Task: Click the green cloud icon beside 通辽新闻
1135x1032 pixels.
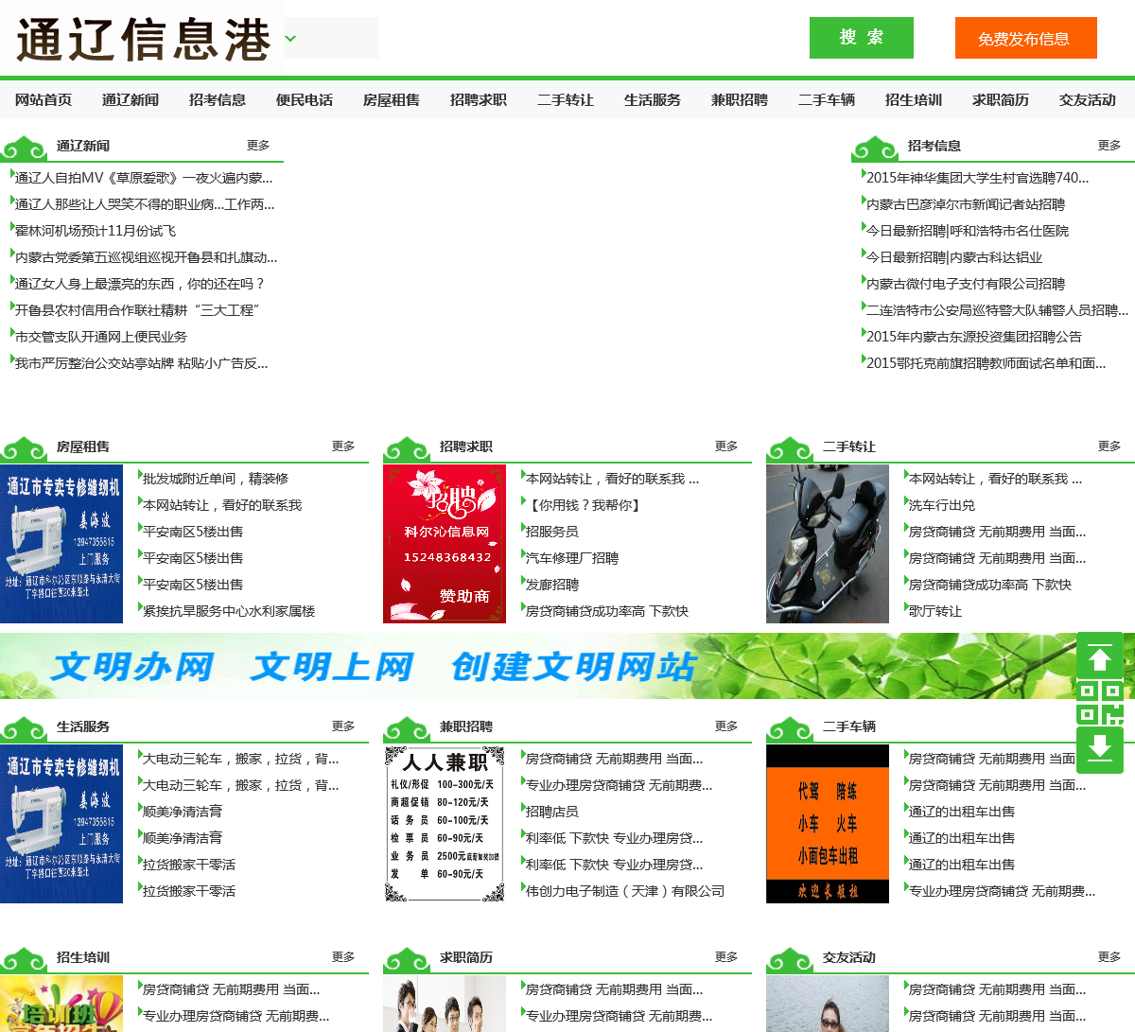Action: pyautogui.click(x=24, y=149)
